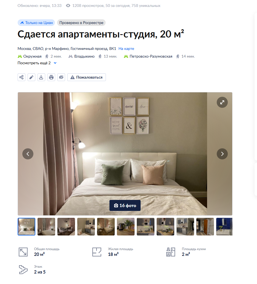This screenshot has width=257, height=284.
Task: Hide this listing with crossed-eye icon
Action: tap(61, 77)
